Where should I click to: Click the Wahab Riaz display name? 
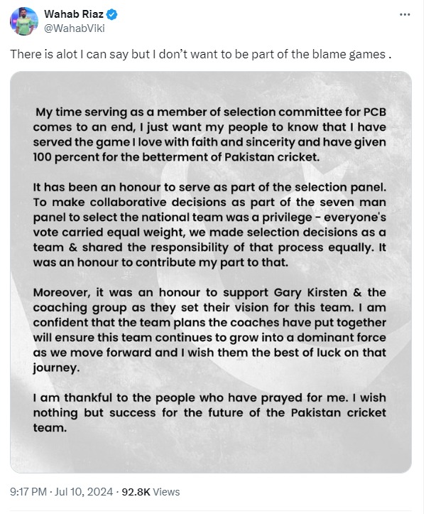click(74, 14)
